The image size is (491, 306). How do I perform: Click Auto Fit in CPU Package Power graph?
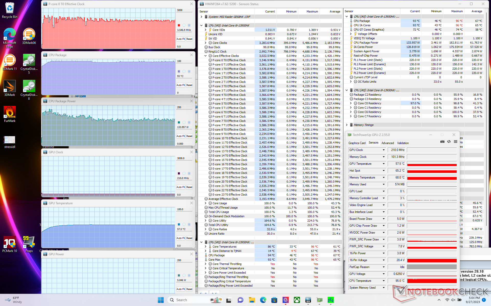(x=181, y=136)
